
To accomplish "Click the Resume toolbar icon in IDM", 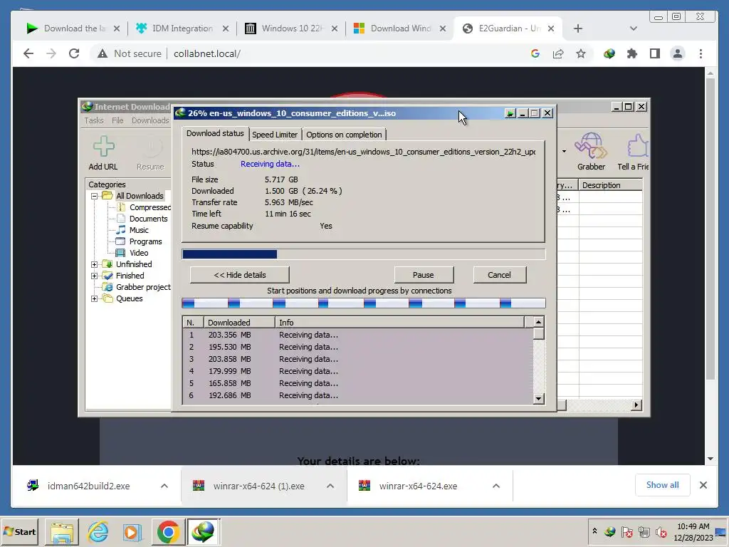I will tap(150, 147).
